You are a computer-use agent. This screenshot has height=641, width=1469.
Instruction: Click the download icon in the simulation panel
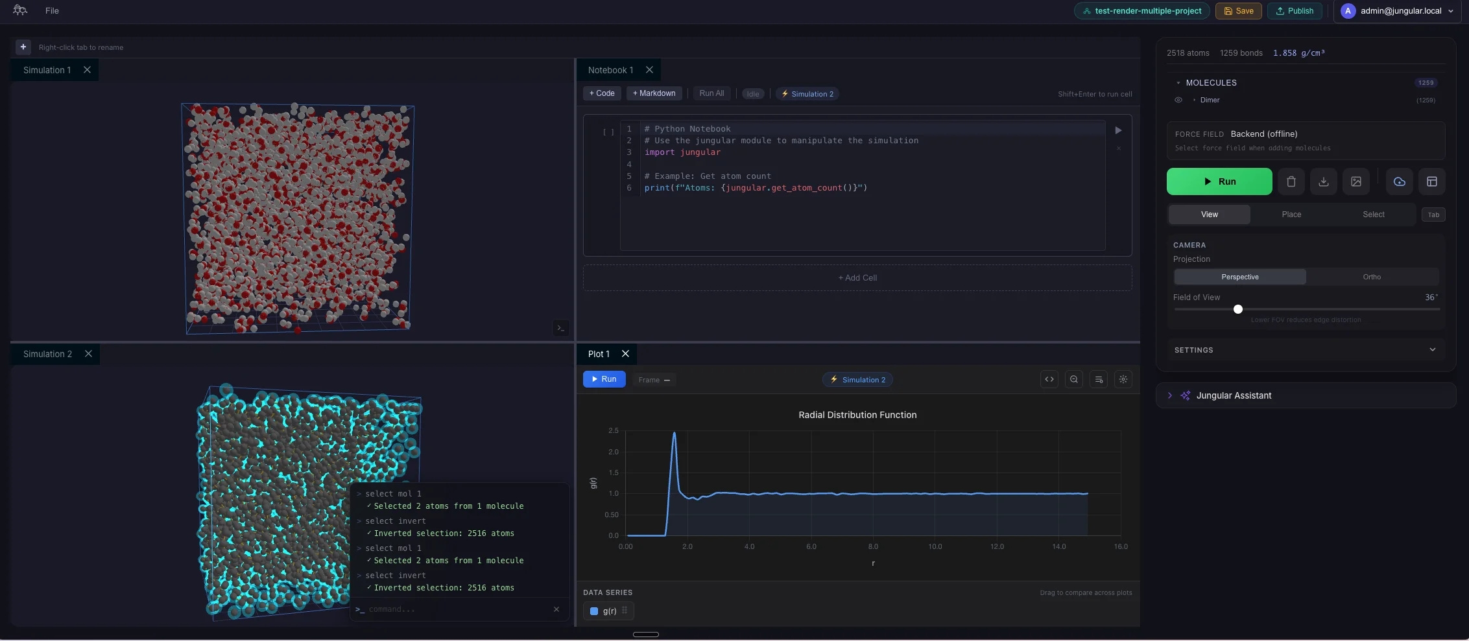pos(1323,181)
